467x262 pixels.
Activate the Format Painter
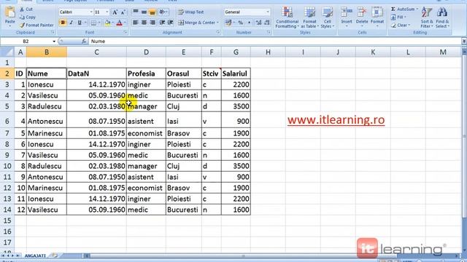36,25
